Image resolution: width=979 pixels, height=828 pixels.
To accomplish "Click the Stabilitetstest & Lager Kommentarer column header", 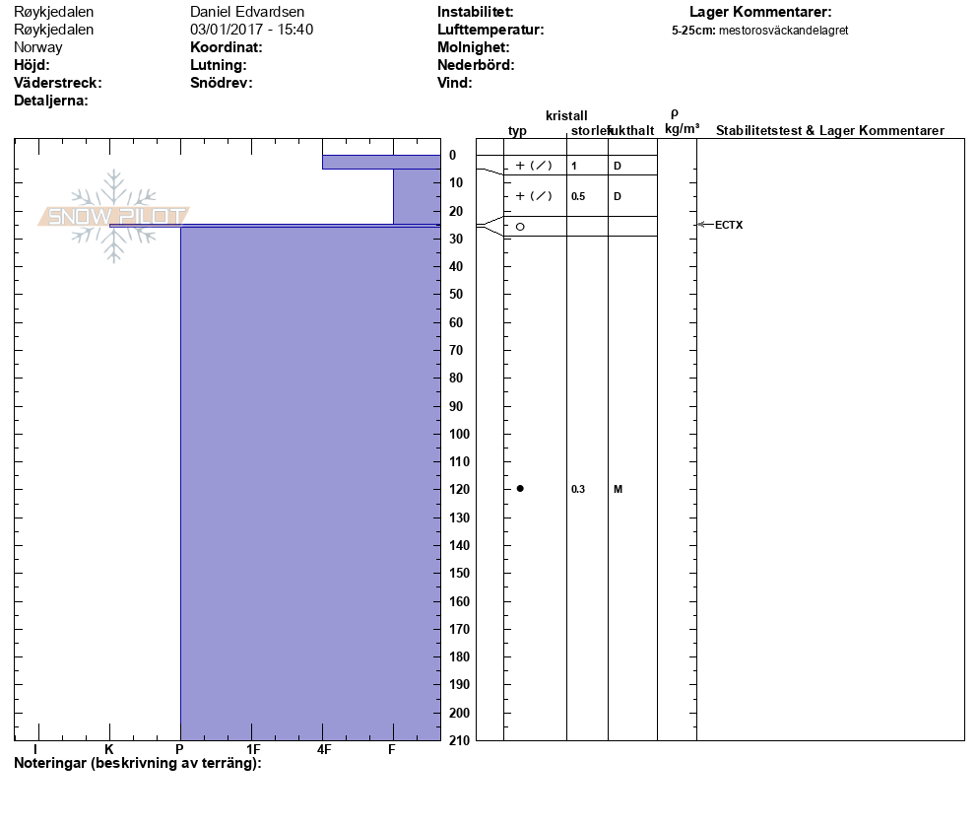I will (x=829, y=131).
